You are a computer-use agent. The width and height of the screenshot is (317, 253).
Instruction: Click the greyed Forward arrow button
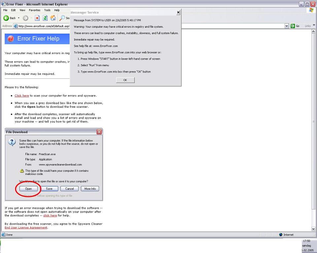click(25, 18)
